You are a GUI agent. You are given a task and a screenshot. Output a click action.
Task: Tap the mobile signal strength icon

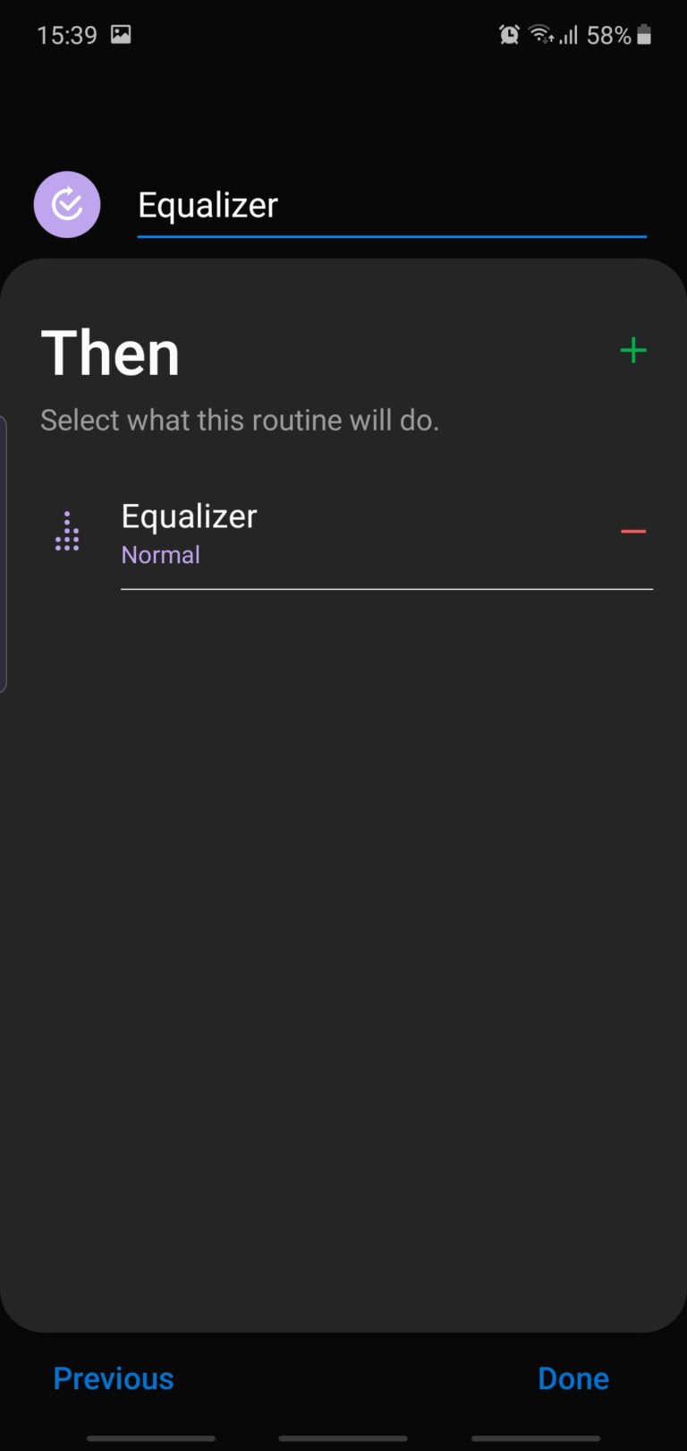point(569,35)
